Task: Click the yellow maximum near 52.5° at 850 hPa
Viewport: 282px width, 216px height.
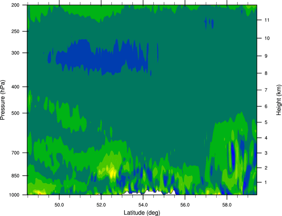Action: [x=113, y=173]
